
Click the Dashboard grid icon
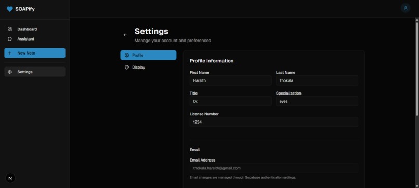click(10, 29)
